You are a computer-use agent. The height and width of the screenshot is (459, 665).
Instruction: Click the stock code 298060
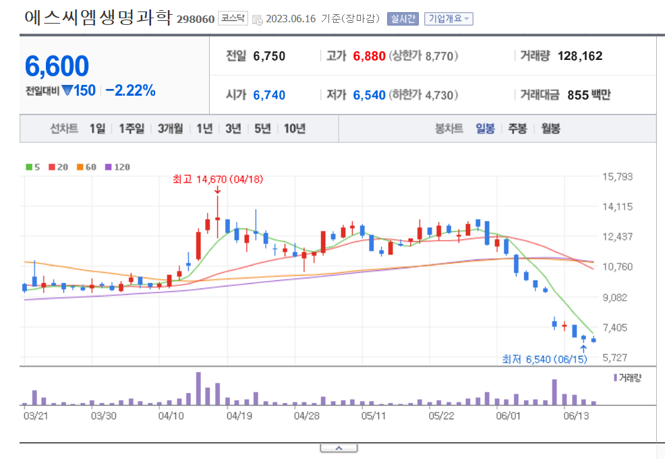(x=196, y=20)
